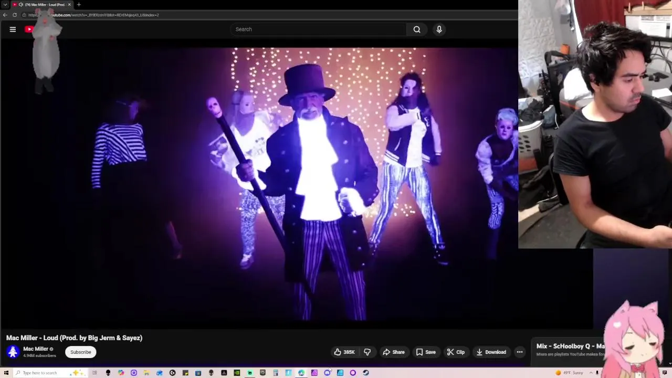Open the calculator taskbar icon
Viewport: 672px width, 378px height.
point(275,373)
